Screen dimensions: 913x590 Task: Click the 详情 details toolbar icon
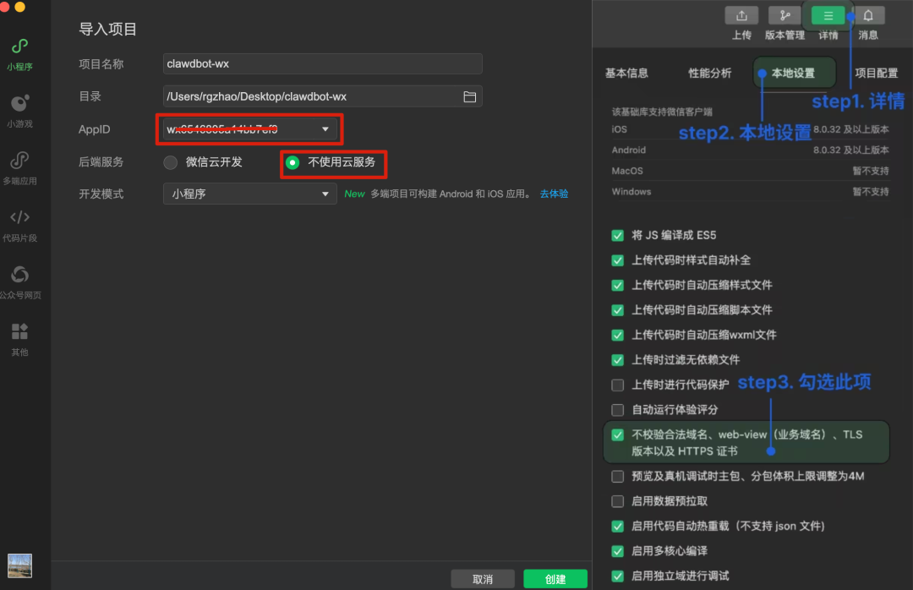(x=828, y=16)
